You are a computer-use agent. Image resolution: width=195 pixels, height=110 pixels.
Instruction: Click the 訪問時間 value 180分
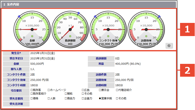point(119,85)
